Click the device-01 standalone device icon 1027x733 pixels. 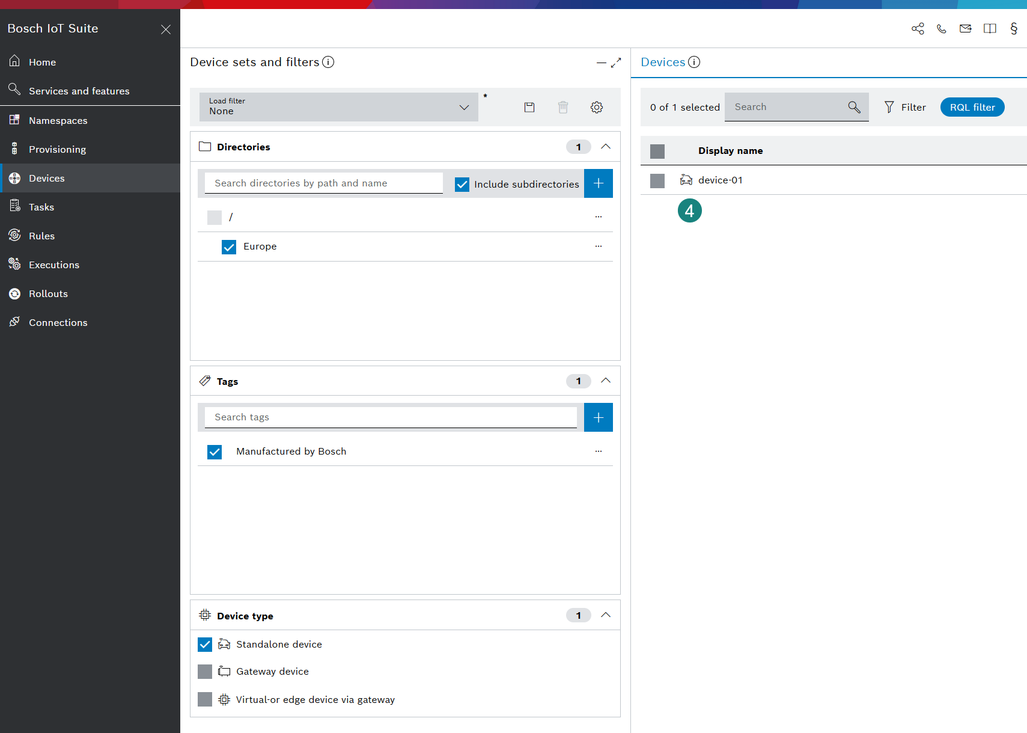[686, 180]
